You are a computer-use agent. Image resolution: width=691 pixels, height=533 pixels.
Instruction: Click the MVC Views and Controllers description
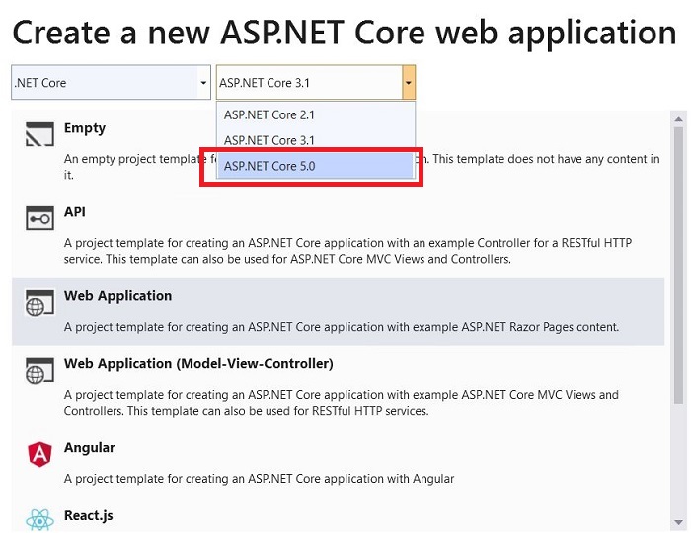point(342,403)
